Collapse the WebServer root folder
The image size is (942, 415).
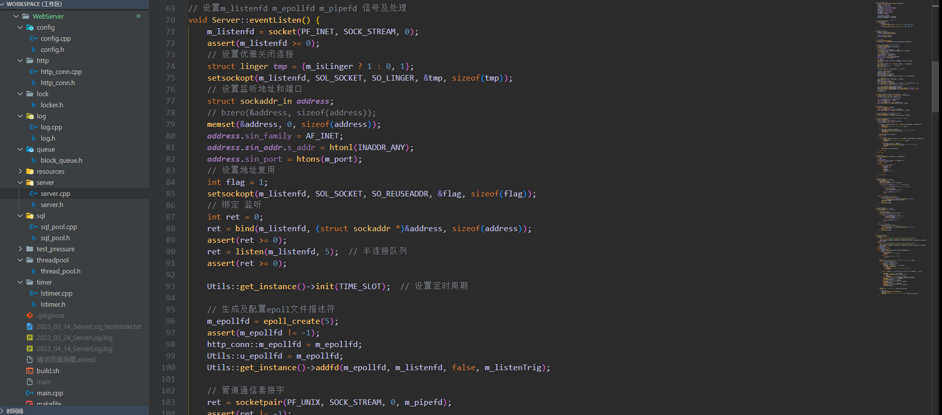[x=16, y=16]
